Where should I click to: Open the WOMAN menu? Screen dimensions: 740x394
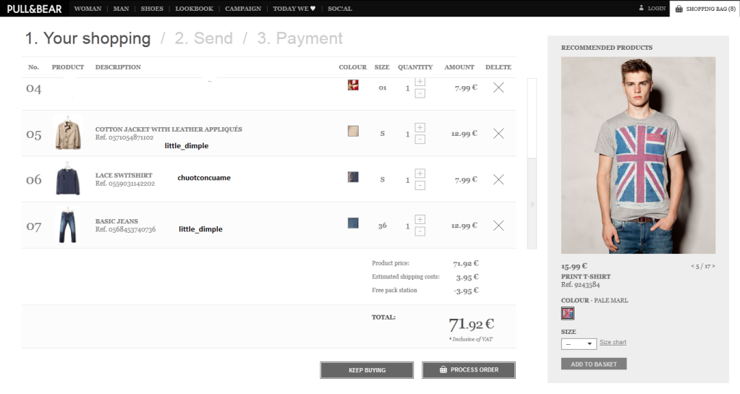pyautogui.click(x=88, y=9)
